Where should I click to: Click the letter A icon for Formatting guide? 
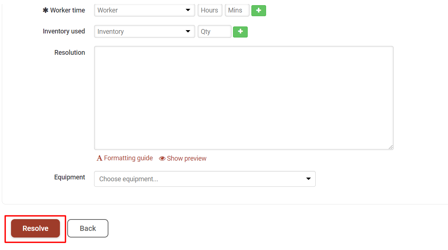(99, 158)
